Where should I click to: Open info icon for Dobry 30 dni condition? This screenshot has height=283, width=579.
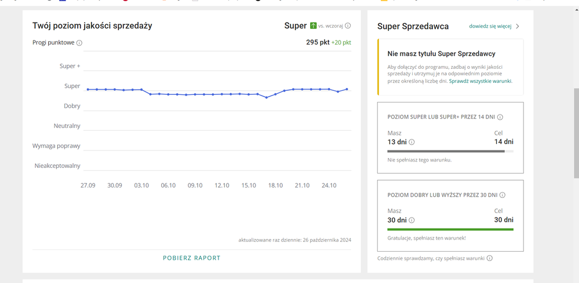click(502, 195)
